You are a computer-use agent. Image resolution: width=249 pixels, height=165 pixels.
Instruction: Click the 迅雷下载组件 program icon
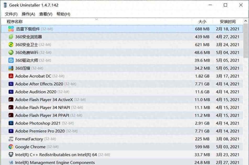(x=11, y=29)
